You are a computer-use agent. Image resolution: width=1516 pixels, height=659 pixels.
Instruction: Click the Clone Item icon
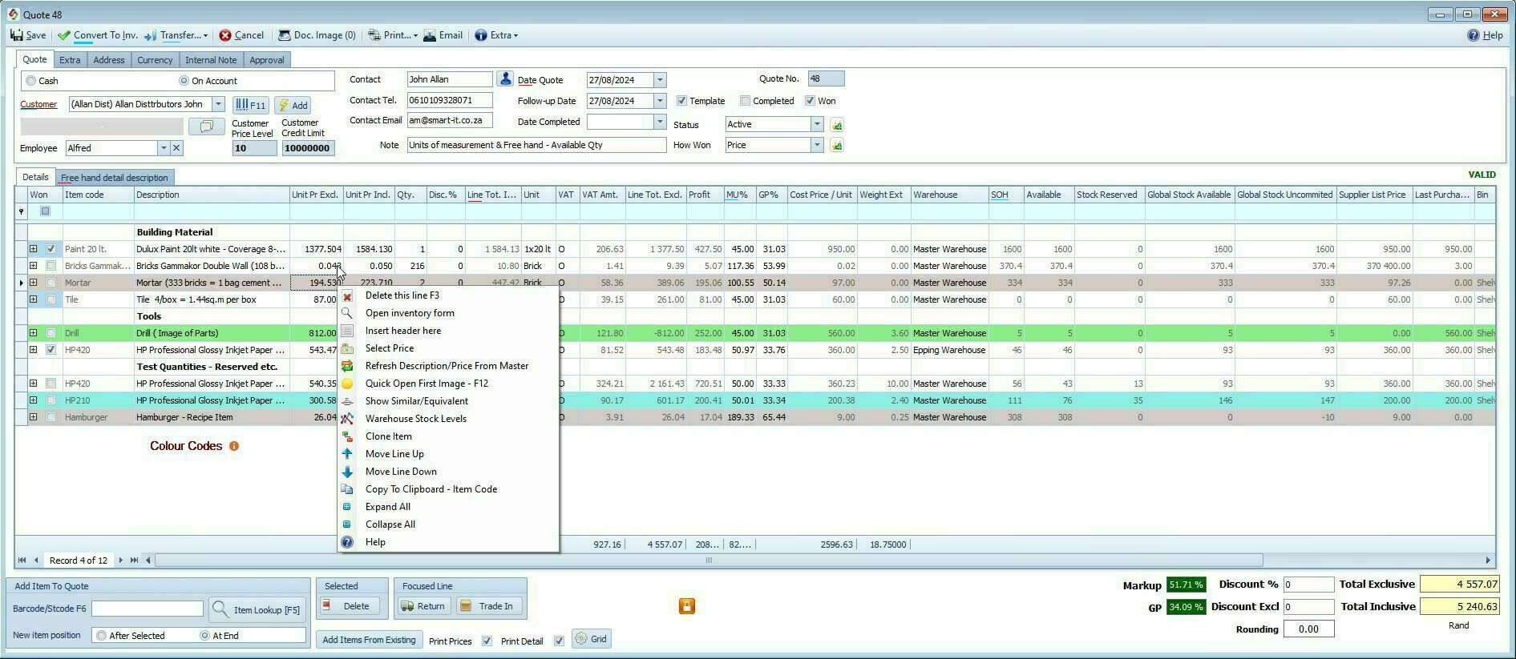(347, 436)
